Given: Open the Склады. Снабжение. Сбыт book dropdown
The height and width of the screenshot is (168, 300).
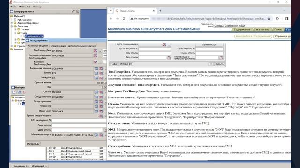Looking at the screenshot, I should (x=252, y=26).
